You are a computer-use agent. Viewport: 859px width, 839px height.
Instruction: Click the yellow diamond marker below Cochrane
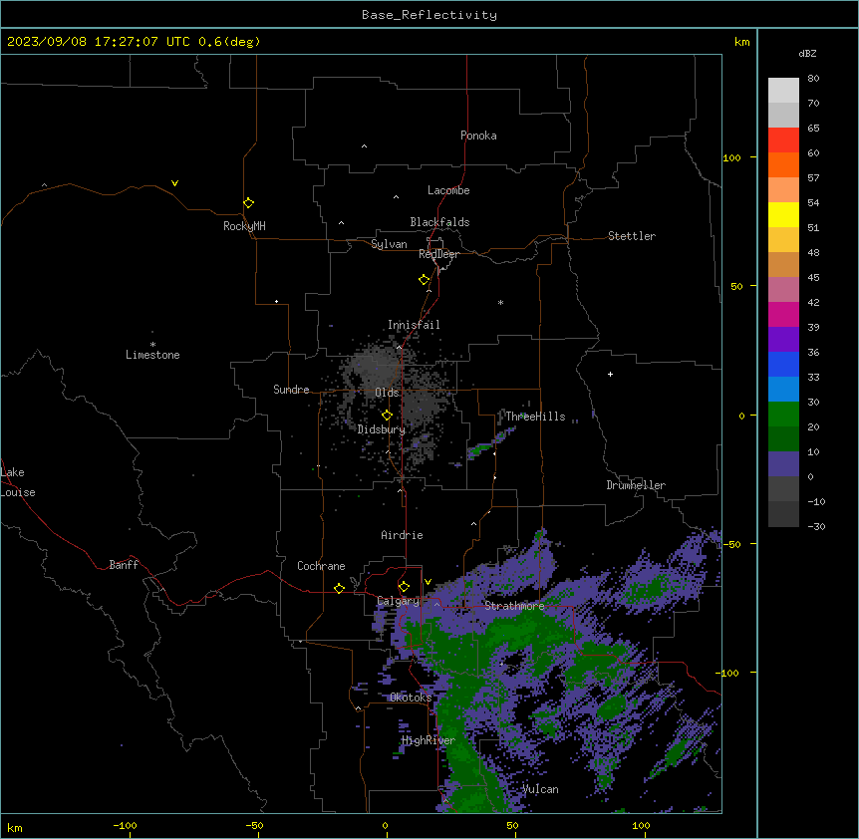coord(339,588)
